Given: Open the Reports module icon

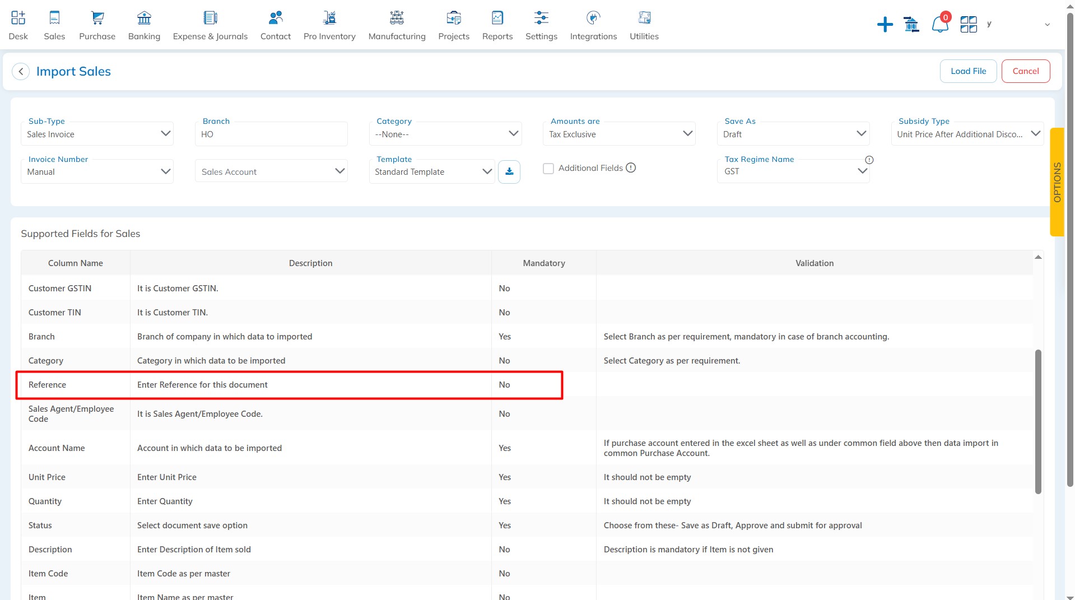Looking at the screenshot, I should pos(497,18).
